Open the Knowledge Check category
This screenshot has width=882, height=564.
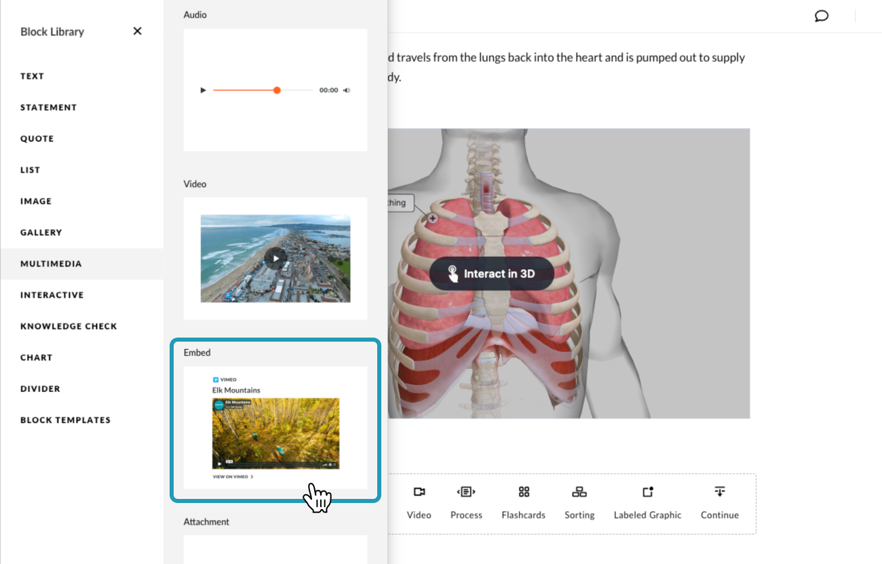tap(69, 326)
